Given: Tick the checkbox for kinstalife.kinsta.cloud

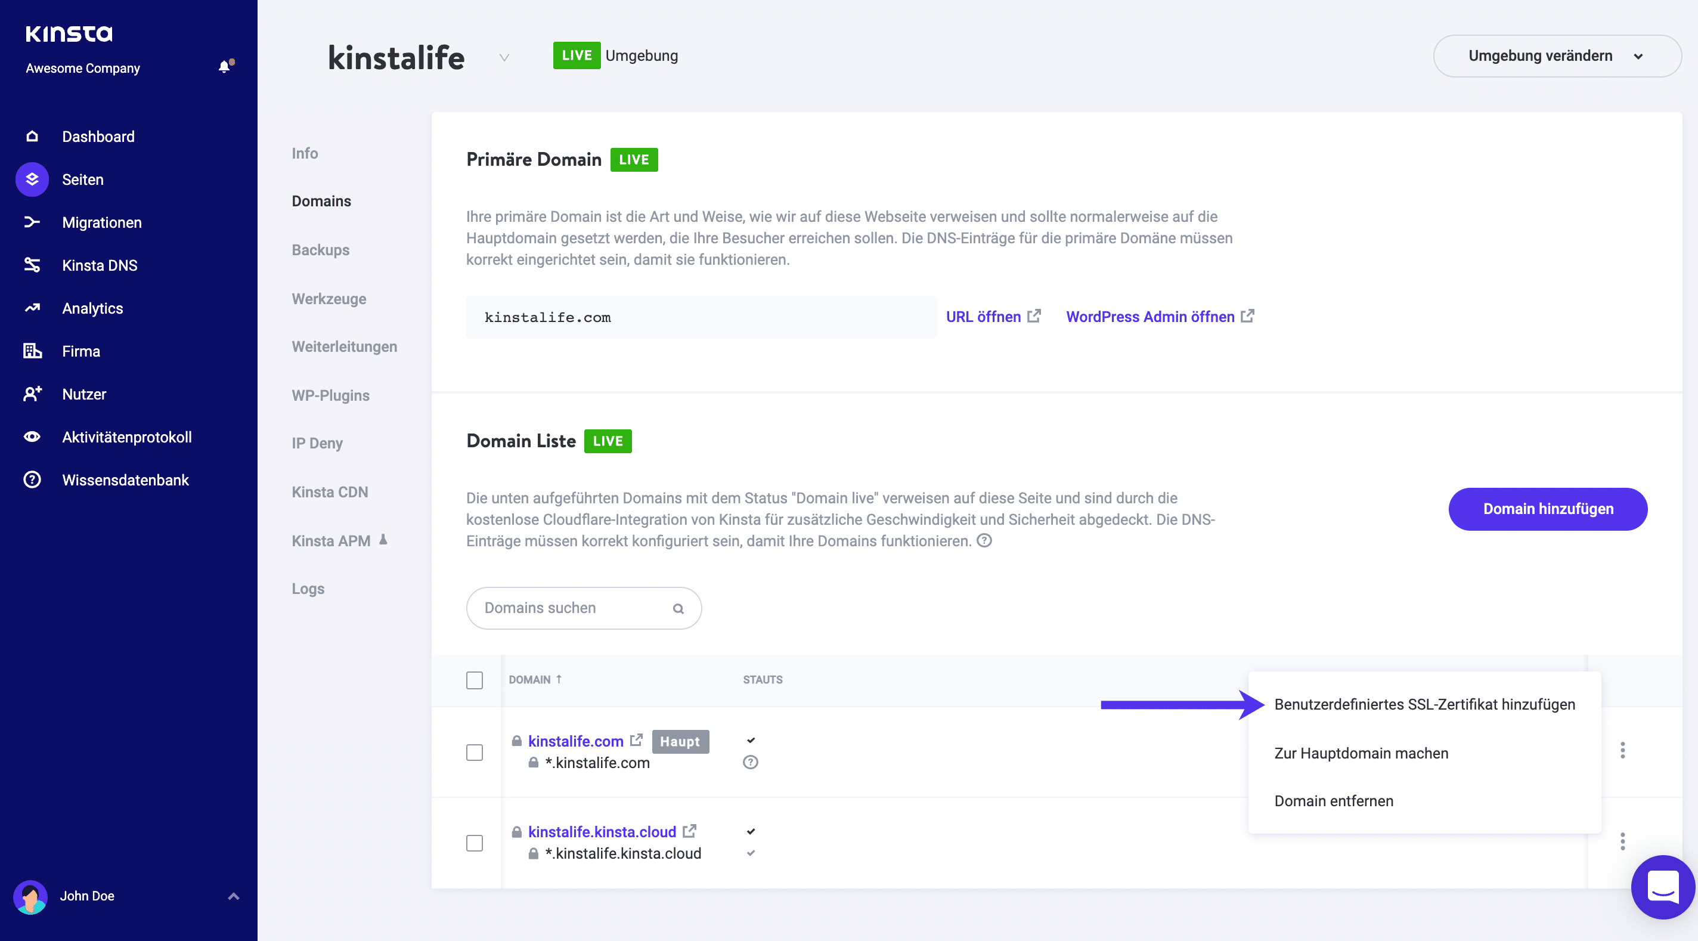Looking at the screenshot, I should tap(475, 843).
